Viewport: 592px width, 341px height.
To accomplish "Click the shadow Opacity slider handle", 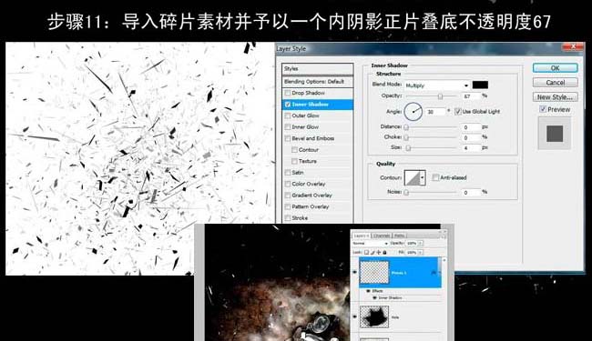I will pos(440,96).
